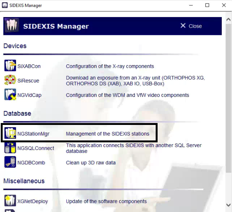232x212 pixels.
Task: Close the manager via banner Close button
Action: pyautogui.click(x=191, y=26)
